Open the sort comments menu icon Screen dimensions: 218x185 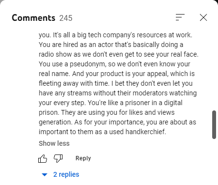(x=180, y=17)
